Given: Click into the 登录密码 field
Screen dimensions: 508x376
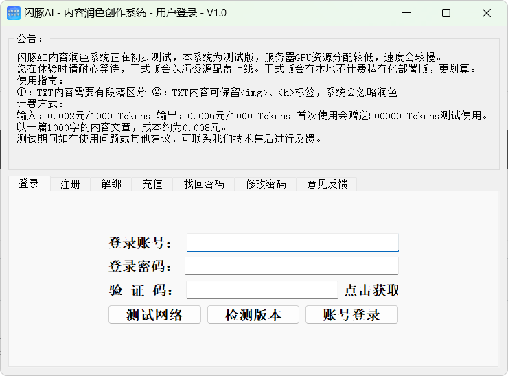Looking at the screenshot, I should tap(292, 266).
